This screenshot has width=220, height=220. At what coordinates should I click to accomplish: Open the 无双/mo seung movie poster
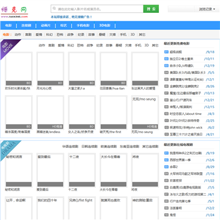tap(145, 112)
